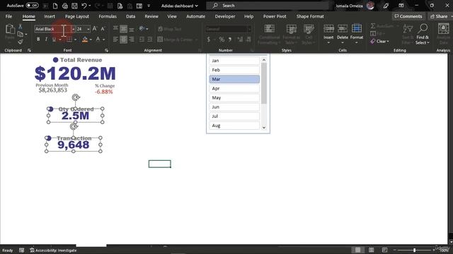Open the Arial Black font name dropdown
The height and width of the screenshot is (254, 453).
pos(73,29)
